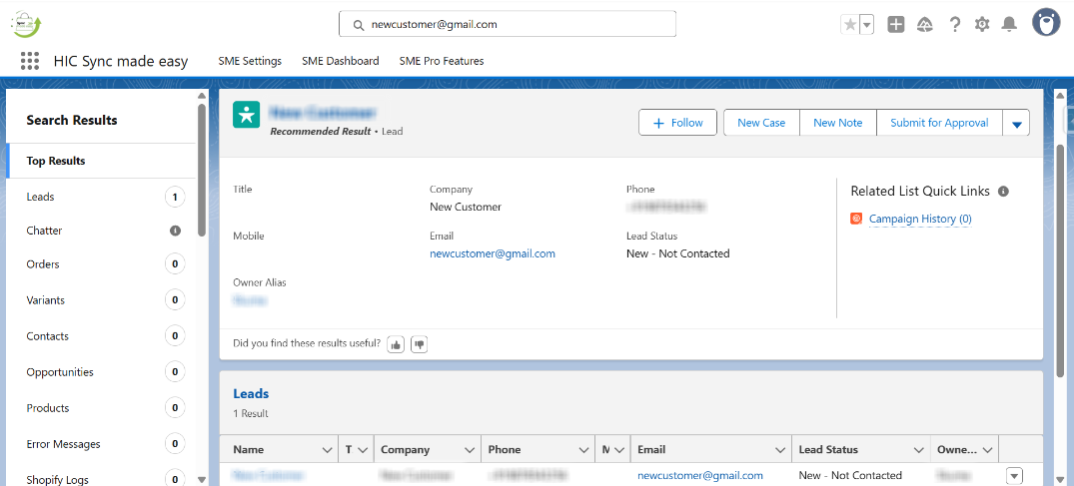Click thumbs up feedback button
Viewport: 1074px width, 486px height.
(x=396, y=344)
